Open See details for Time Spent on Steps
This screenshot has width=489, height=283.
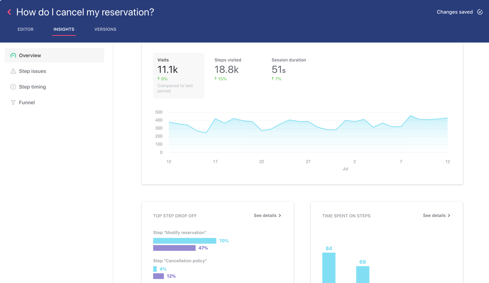(x=437, y=216)
